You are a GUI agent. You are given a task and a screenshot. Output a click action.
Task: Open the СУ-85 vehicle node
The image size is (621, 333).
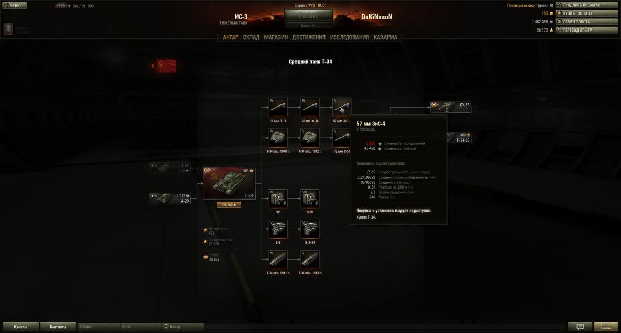coord(451,107)
